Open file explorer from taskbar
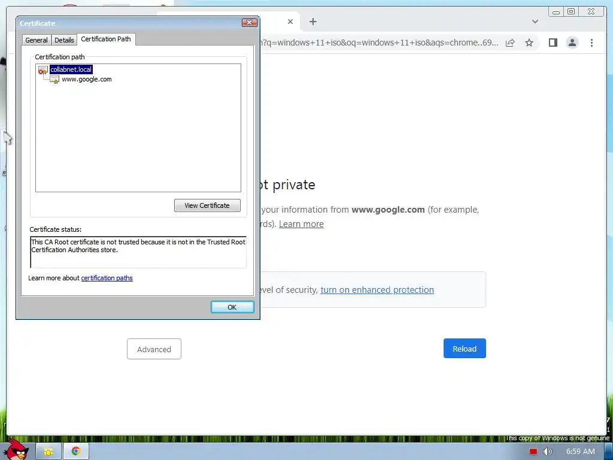Viewport: 613px width, 460px height. tap(48, 452)
